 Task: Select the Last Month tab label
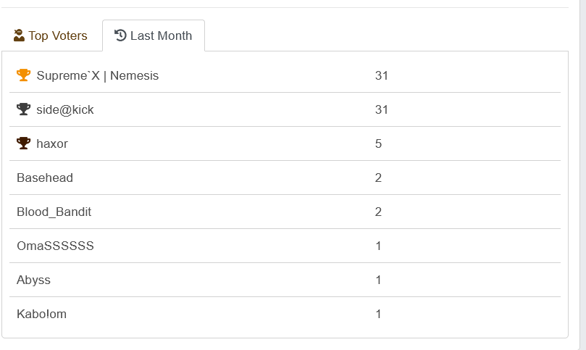[x=161, y=36]
